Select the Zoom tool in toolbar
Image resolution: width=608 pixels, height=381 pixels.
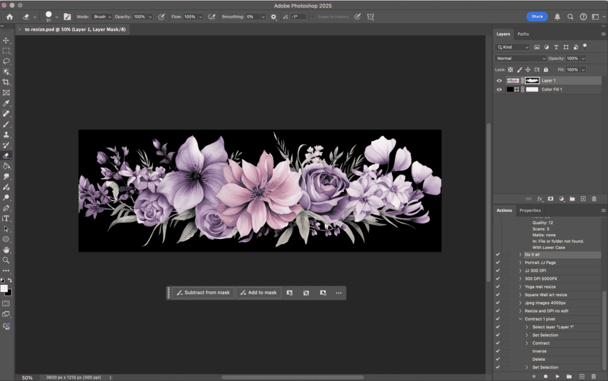coord(7,260)
